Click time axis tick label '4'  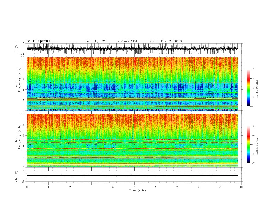point(113,187)
